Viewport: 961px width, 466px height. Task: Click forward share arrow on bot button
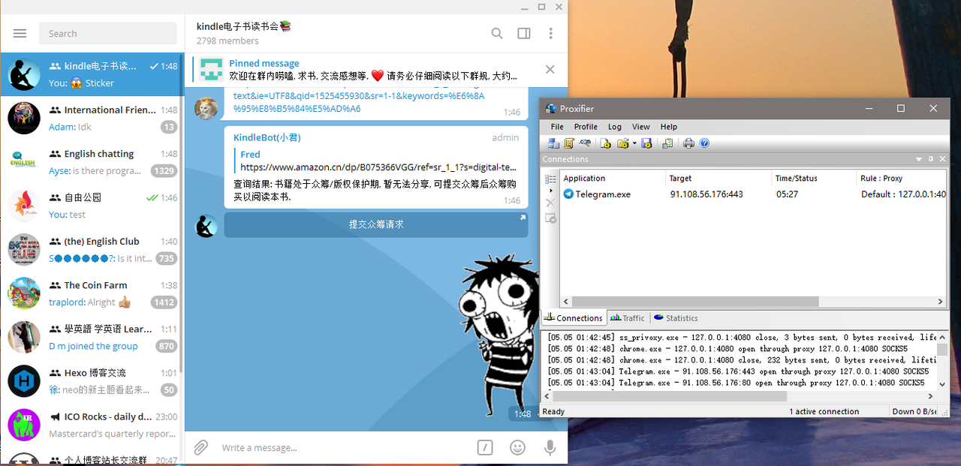pyautogui.click(x=523, y=218)
